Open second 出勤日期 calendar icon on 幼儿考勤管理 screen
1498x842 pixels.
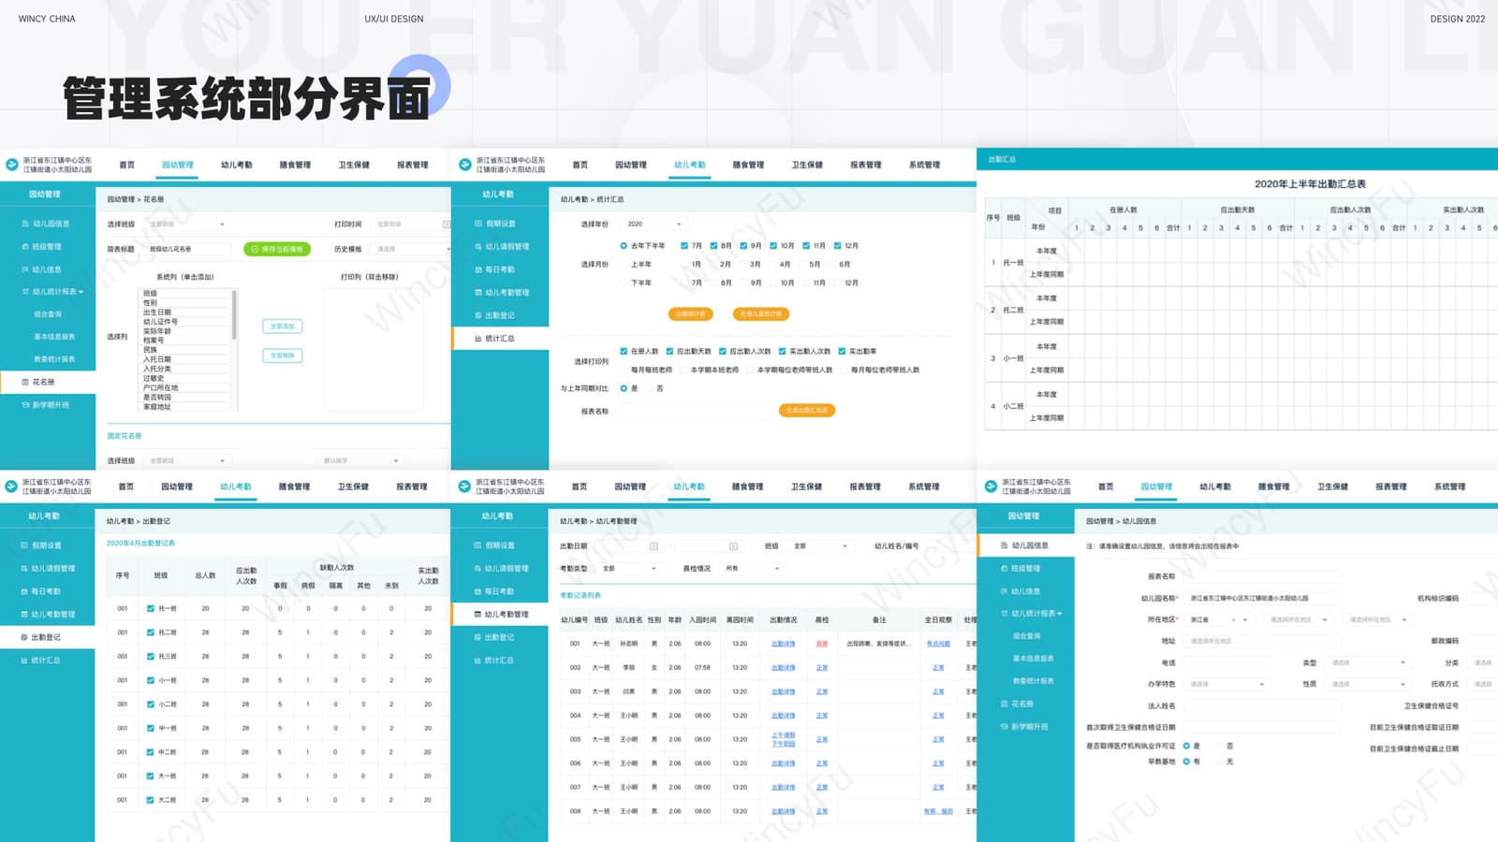[x=733, y=546]
